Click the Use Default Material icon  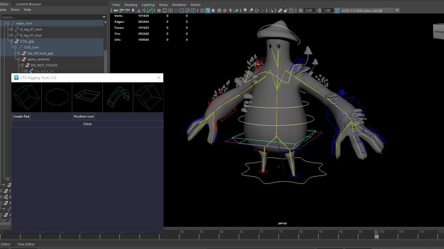coord(213,10)
